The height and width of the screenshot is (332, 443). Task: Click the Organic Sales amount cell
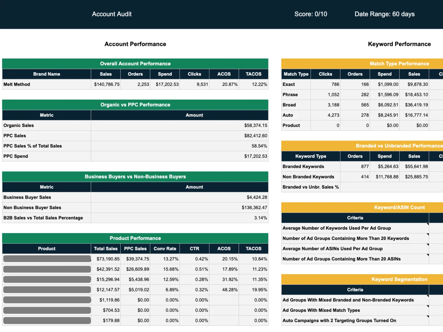click(179, 125)
